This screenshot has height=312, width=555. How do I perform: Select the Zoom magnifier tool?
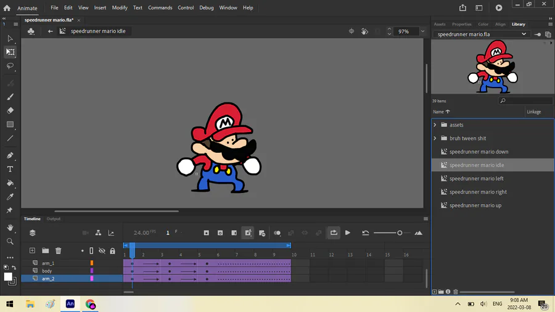tap(10, 241)
